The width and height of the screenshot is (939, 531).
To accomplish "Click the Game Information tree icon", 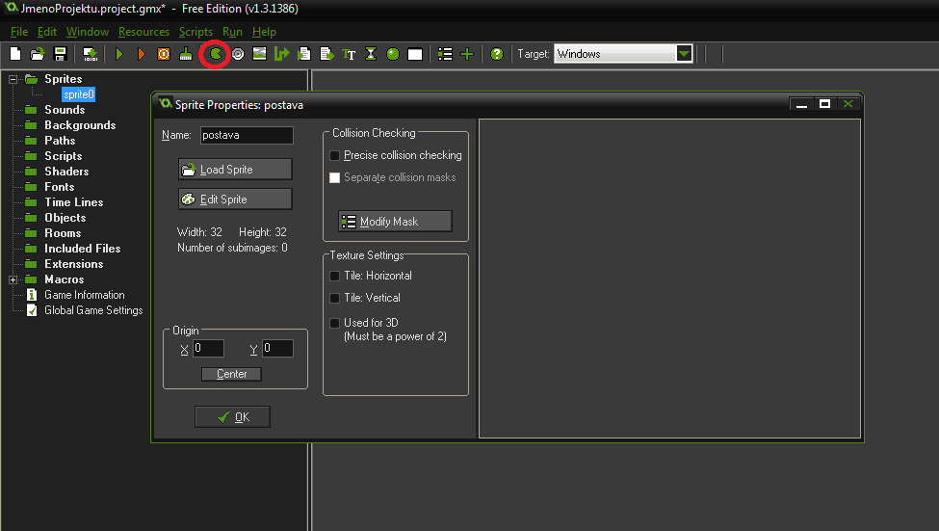I will click(x=32, y=295).
